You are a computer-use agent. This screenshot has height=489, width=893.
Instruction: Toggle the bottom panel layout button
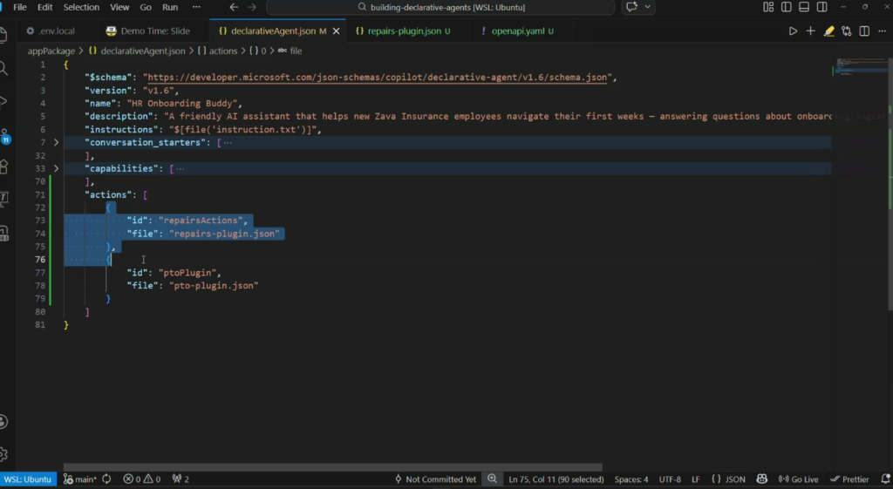coord(804,7)
